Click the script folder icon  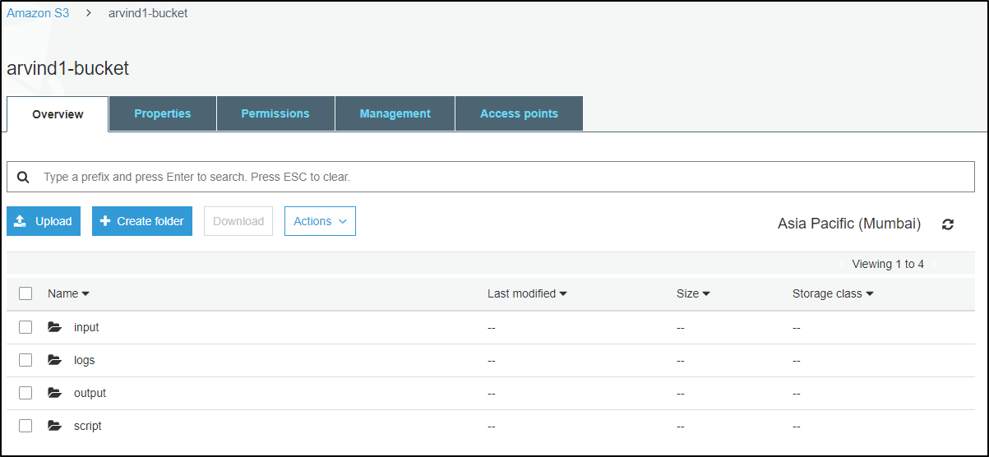(x=55, y=426)
